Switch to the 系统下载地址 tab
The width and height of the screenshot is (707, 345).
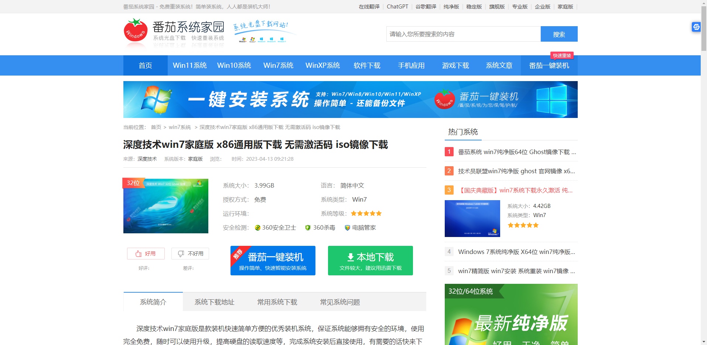(215, 302)
